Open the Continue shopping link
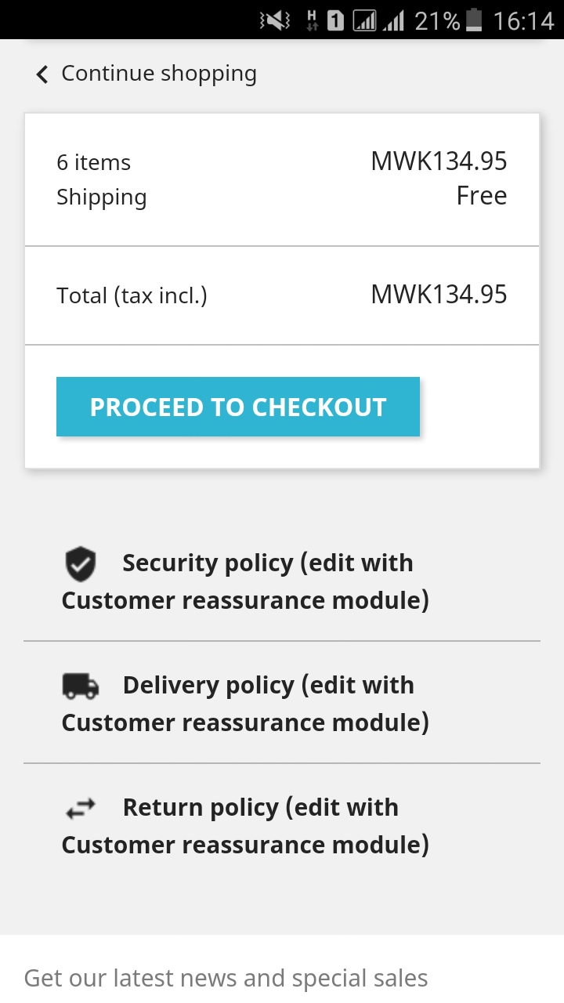564x1003 pixels. (158, 74)
